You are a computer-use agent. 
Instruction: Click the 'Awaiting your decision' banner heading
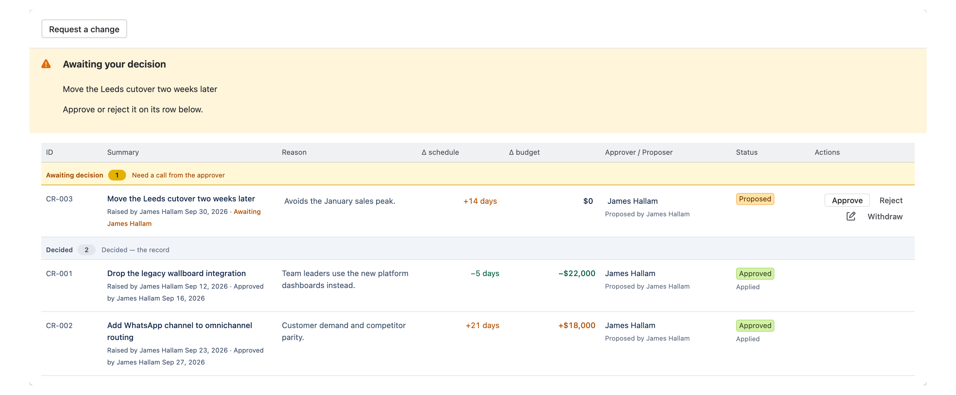coord(114,64)
